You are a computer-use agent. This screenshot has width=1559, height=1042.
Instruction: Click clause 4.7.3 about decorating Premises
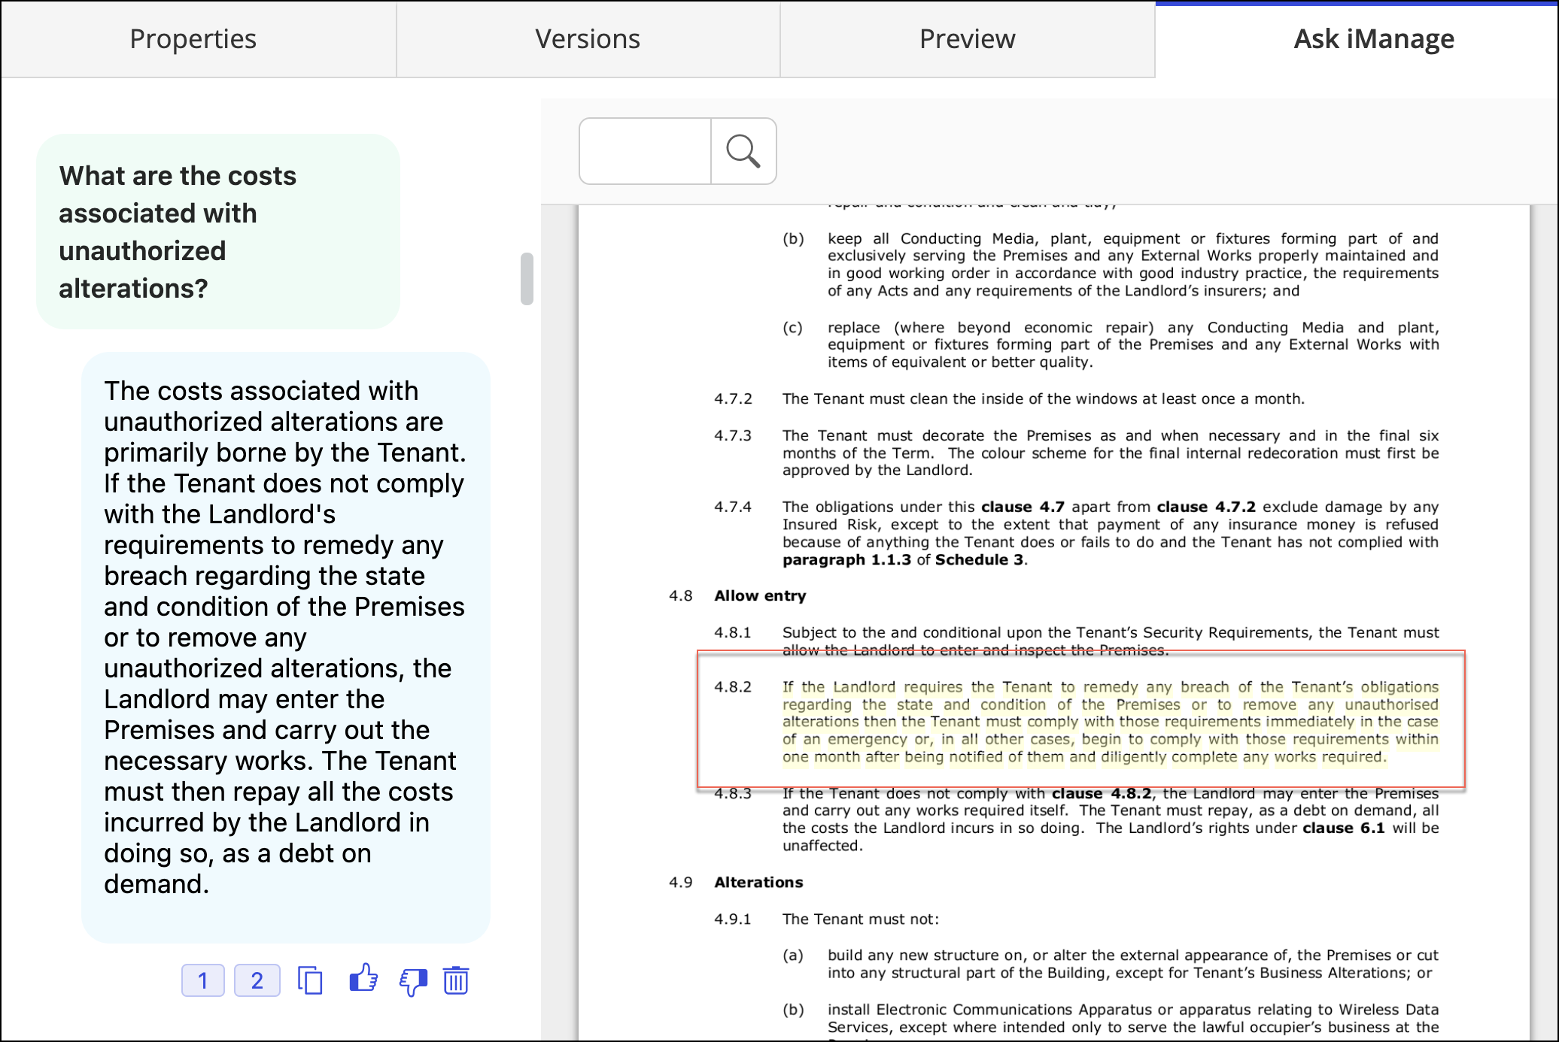(1110, 453)
